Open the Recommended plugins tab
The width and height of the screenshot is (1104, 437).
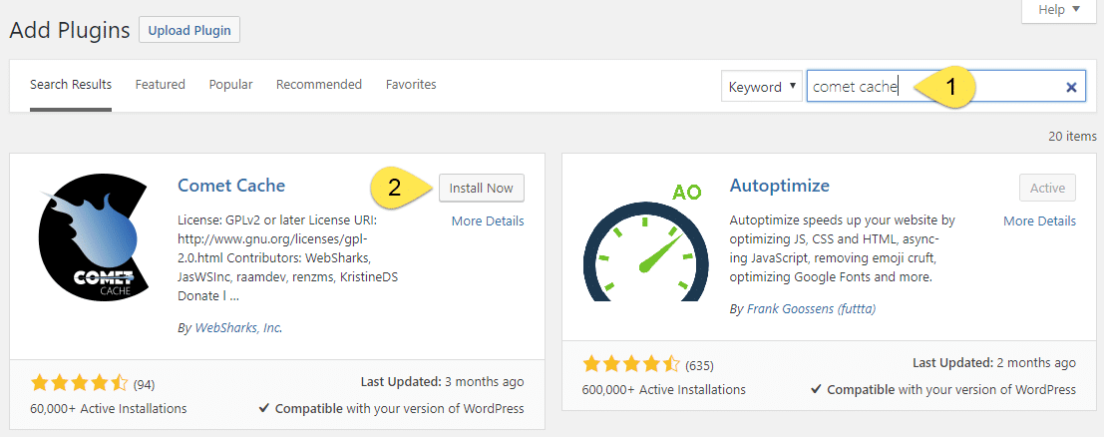click(319, 85)
